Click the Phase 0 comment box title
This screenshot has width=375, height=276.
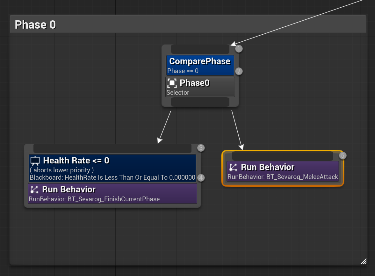[x=35, y=24]
